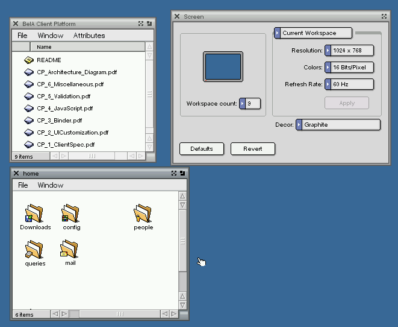398x327 pixels.
Task: Open the Downloads folder icon
Action: tap(34, 213)
